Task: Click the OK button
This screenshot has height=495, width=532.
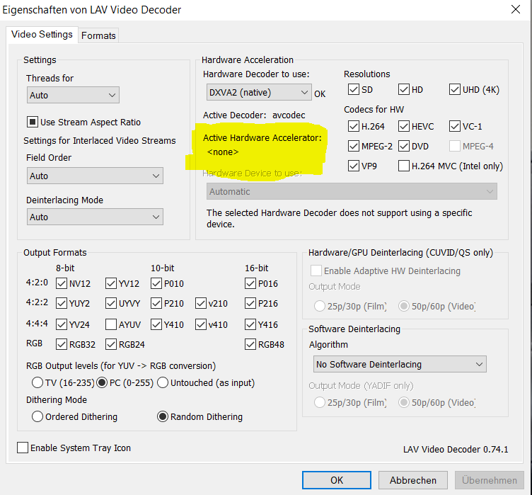Action: click(x=336, y=480)
